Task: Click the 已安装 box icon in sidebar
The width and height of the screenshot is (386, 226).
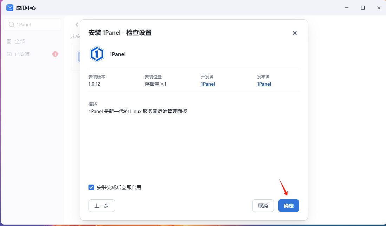Action: pos(9,54)
